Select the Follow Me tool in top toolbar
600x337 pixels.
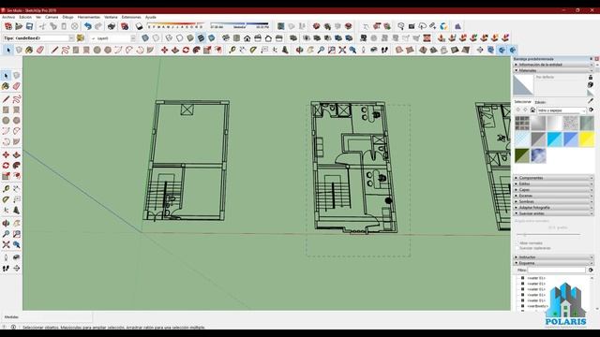coord(197,50)
